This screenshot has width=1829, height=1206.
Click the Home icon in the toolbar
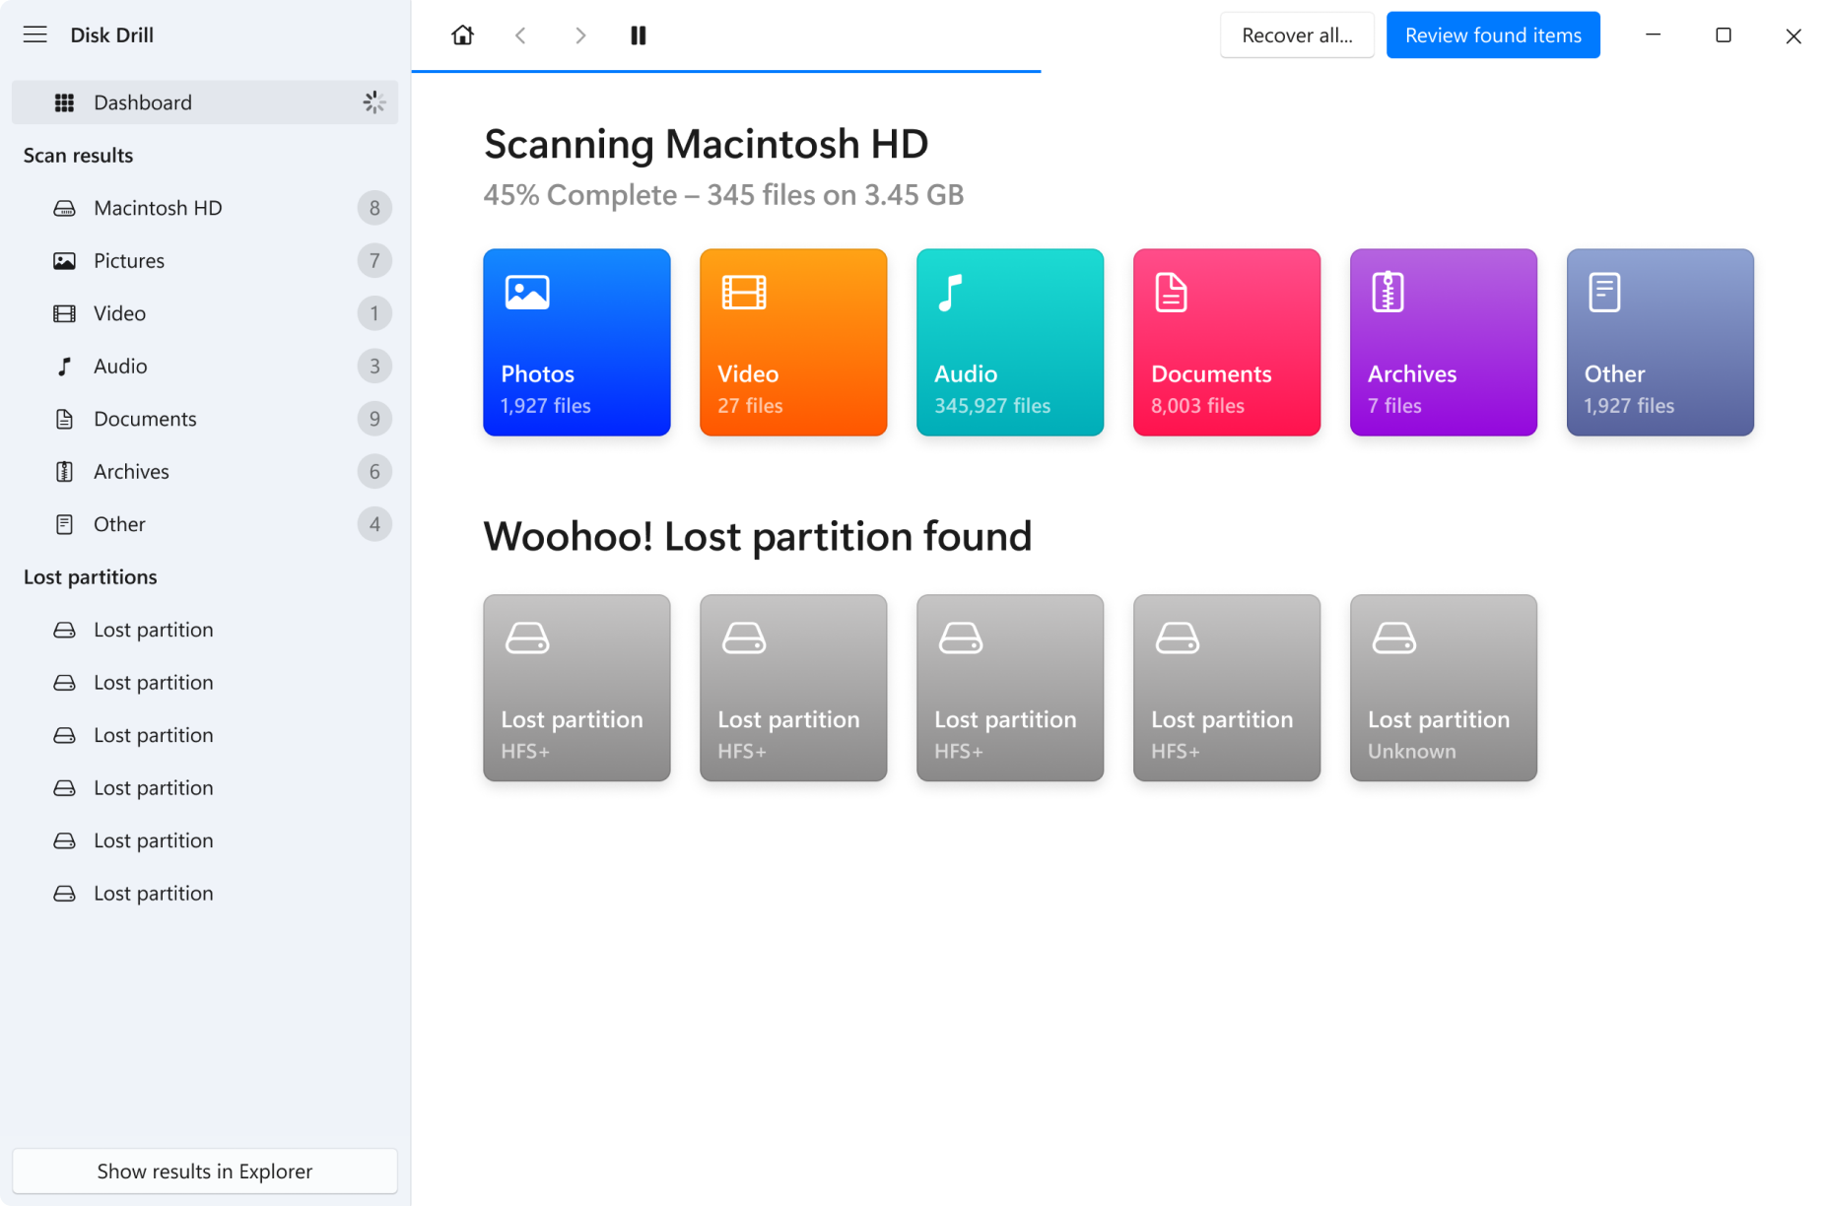pos(462,34)
